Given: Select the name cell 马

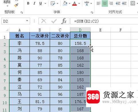Looking at the screenshot, I should pyautogui.click(x=20, y=94).
